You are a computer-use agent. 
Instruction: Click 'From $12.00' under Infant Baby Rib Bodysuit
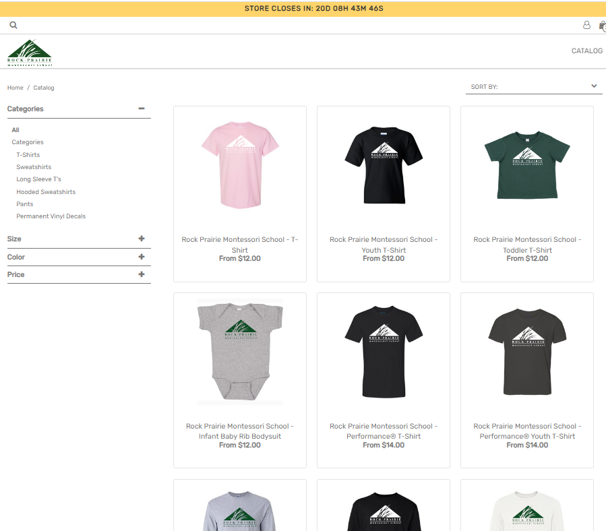tap(240, 445)
